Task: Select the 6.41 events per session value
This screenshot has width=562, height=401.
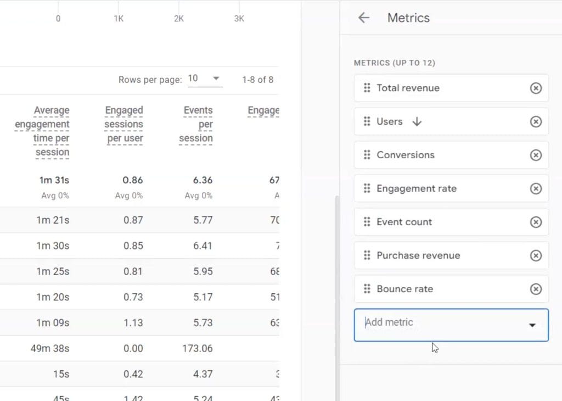Action: pos(203,246)
